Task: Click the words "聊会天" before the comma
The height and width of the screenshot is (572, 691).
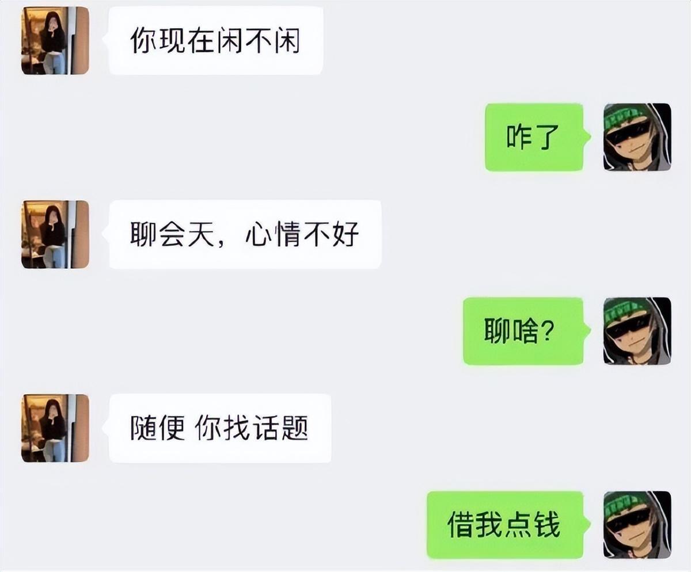Action: click(172, 234)
